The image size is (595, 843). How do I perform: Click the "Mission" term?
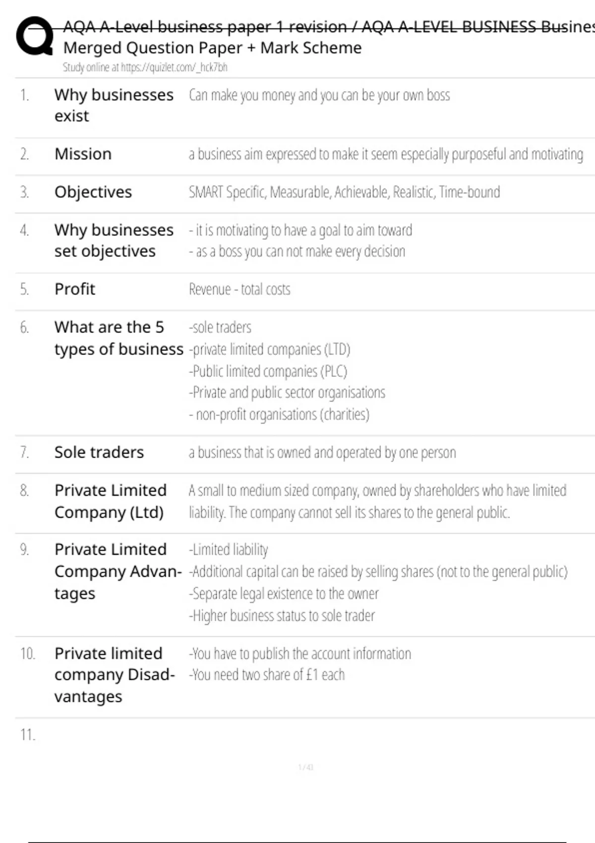coord(83,154)
